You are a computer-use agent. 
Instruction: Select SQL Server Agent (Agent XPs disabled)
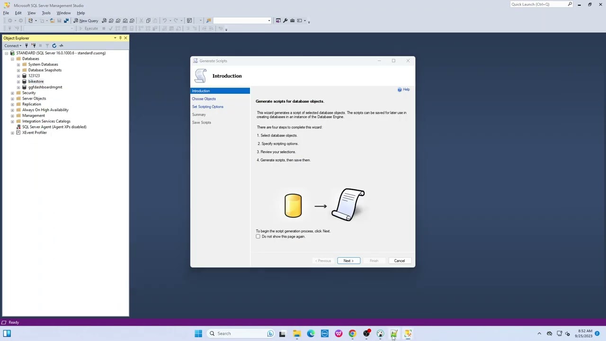click(54, 127)
